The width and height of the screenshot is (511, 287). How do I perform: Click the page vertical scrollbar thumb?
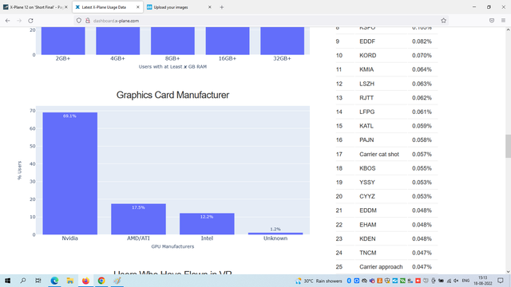coord(508,146)
